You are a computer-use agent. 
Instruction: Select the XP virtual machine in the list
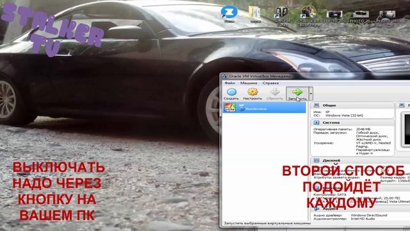[x=264, y=107]
